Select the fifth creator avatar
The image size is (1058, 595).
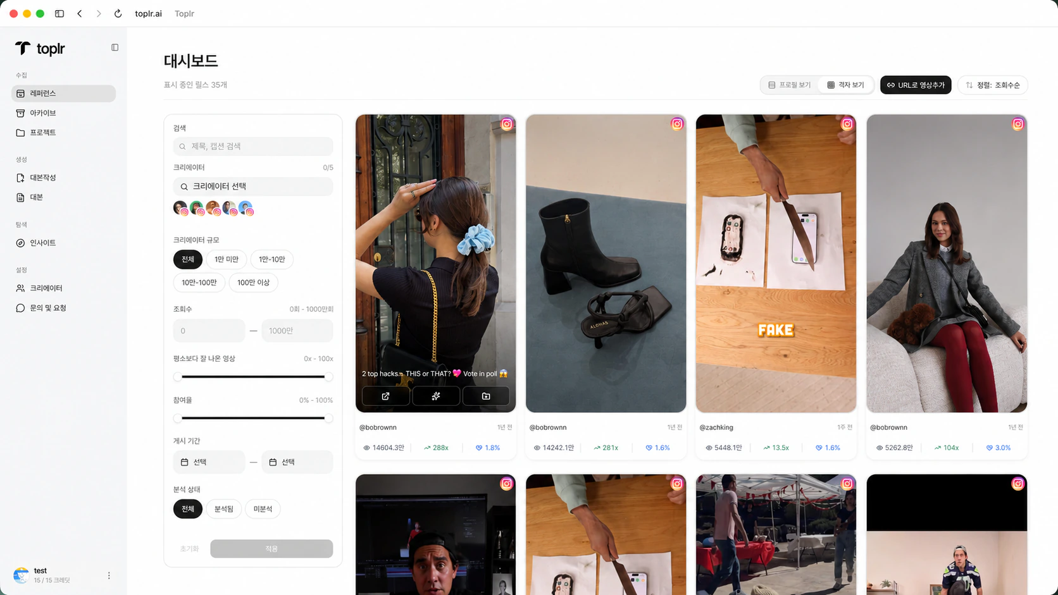246,208
